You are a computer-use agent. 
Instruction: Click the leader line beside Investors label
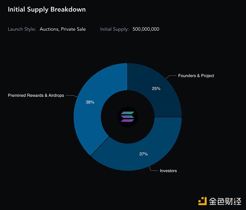153,169
